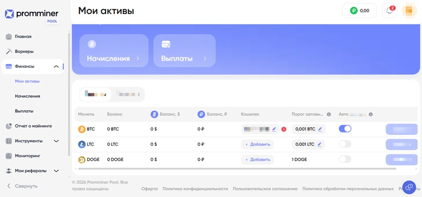Collapse the Финансы menu chevron
This screenshot has width=422, height=197.
[56, 66]
